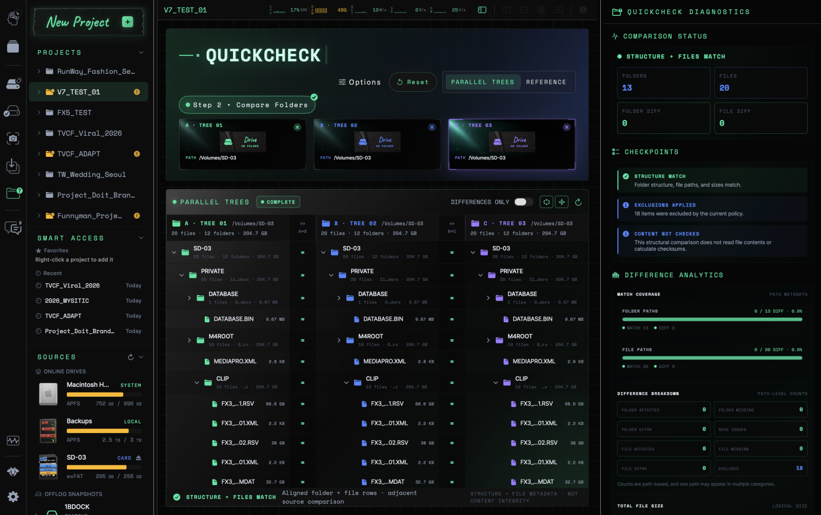Expand the DATABASE folder in Tree 01

point(189,298)
